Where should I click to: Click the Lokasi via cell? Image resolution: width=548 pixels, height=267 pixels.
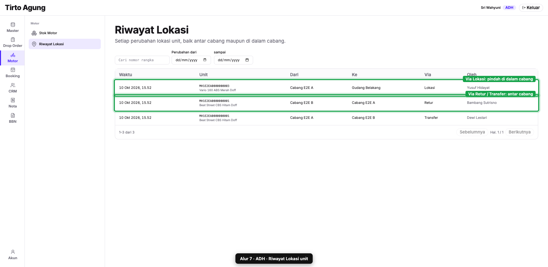pyautogui.click(x=430, y=88)
